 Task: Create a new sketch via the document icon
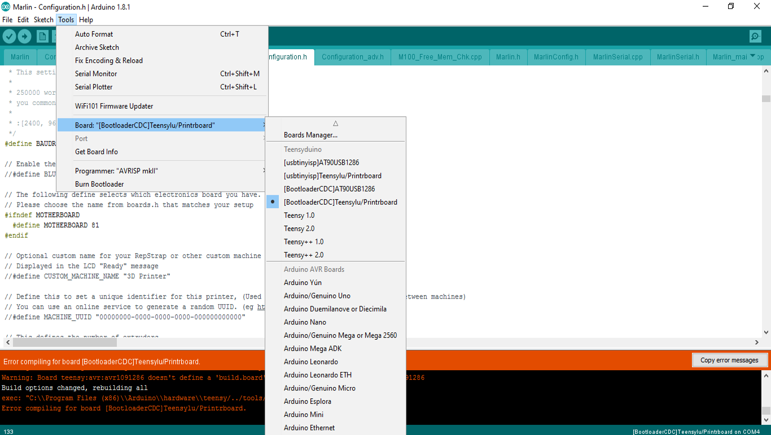point(42,36)
